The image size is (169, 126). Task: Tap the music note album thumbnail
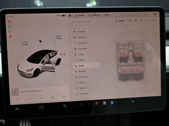(x=15, y=92)
